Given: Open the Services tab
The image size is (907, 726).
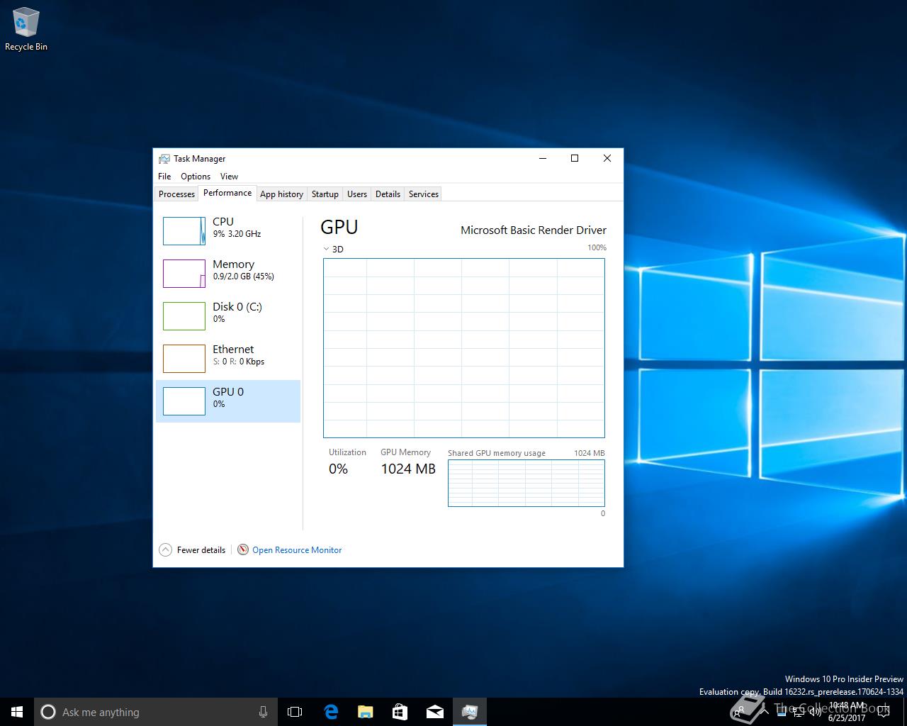Looking at the screenshot, I should pyautogui.click(x=424, y=194).
